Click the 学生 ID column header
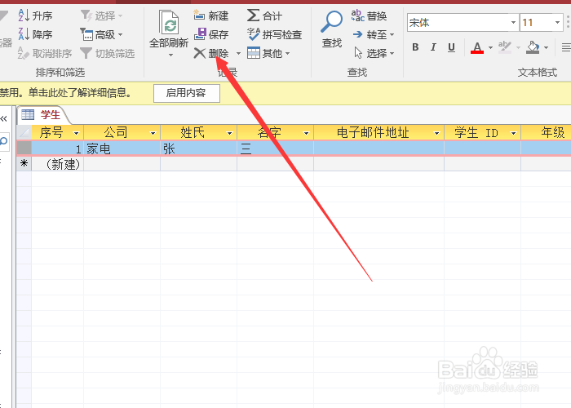Screen dimensions: 571x408 click(476, 132)
